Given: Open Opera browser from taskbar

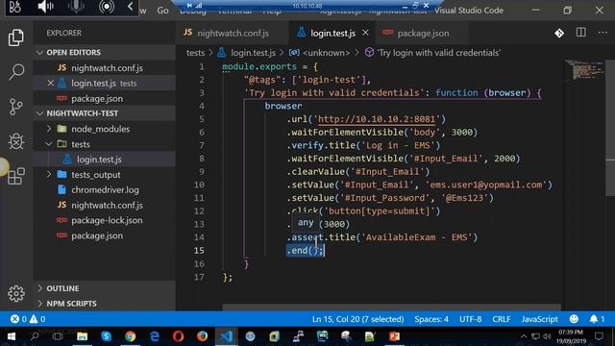Looking at the screenshot, I should pyautogui.click(x=178, y=336).
